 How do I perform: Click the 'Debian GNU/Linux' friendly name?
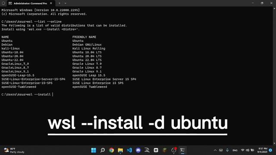click(87, 45)
